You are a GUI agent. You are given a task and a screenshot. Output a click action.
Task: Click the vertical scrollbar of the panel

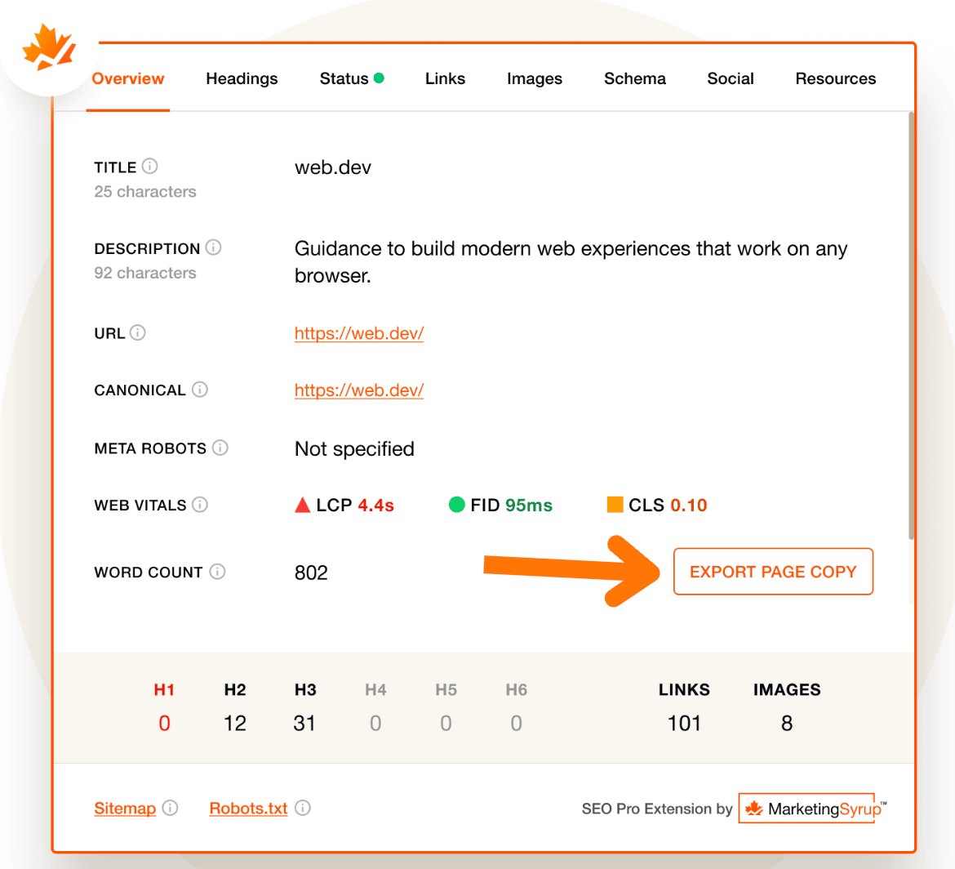[x=911, y=326]
